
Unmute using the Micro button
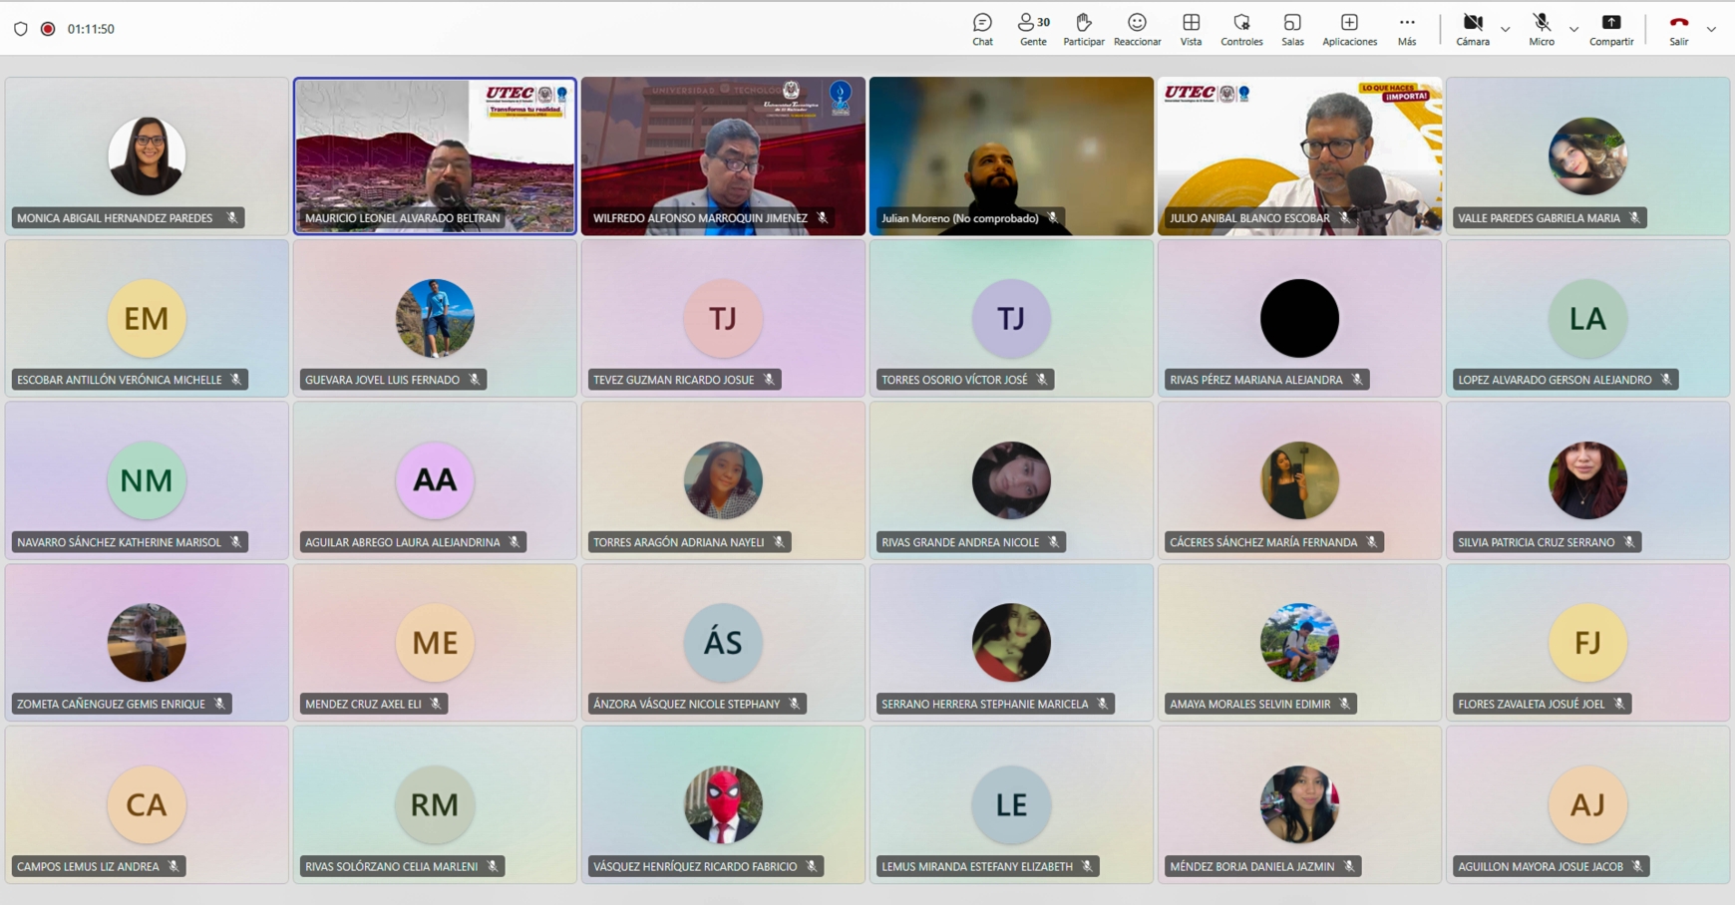(x=1542, y=29)
